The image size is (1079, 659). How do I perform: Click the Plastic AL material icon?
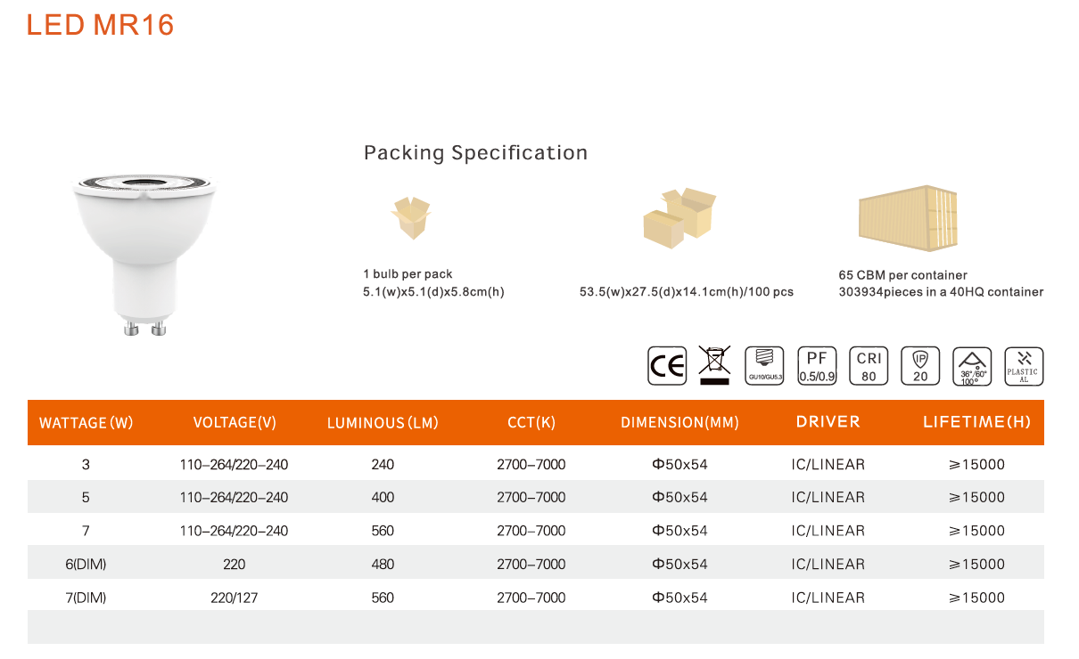pyautogui.click(x=1024, y=366)
